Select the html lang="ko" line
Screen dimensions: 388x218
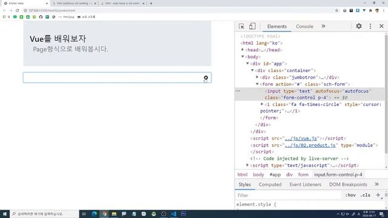(x=261, y=43)
